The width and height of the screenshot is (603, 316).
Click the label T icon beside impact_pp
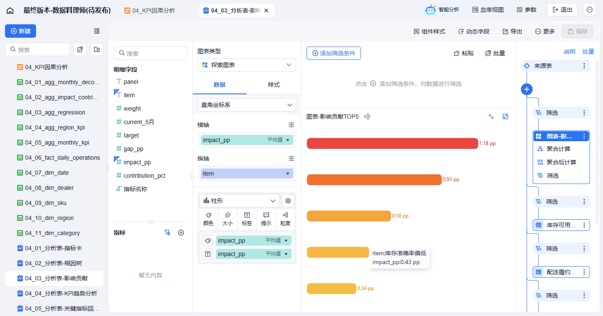pyautogui.click(x=208, y=254)
